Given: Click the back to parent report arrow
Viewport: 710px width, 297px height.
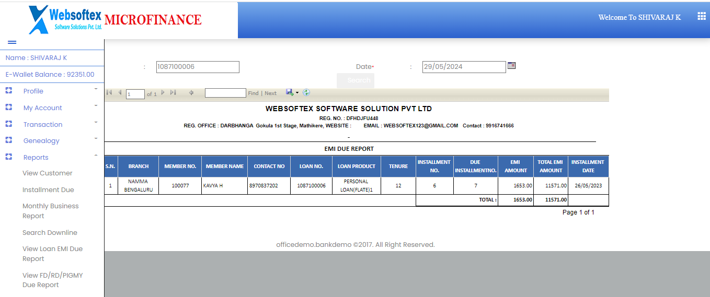Looking at the screenshot, I should (x=191, y=93).
